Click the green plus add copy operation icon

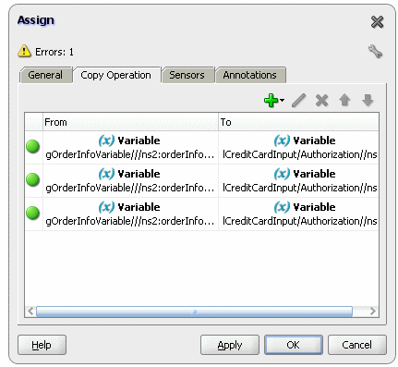coord(271,101)
